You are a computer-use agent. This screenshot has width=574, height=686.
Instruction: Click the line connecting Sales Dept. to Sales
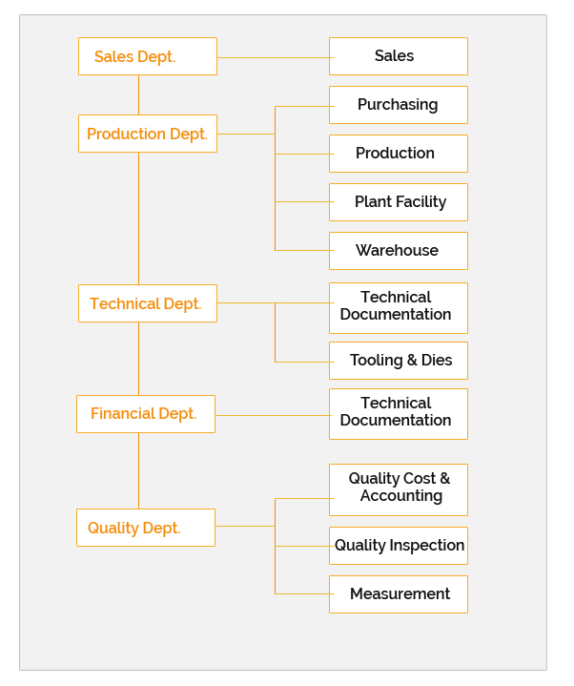[x=273, y=57]
